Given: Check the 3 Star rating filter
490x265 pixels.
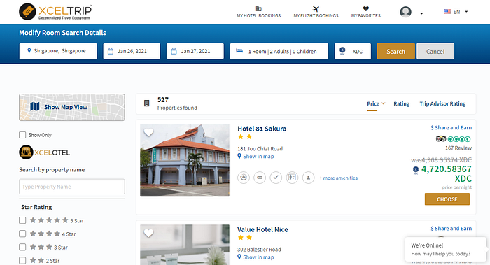Looking at the screenshot, I should (22, 248).
